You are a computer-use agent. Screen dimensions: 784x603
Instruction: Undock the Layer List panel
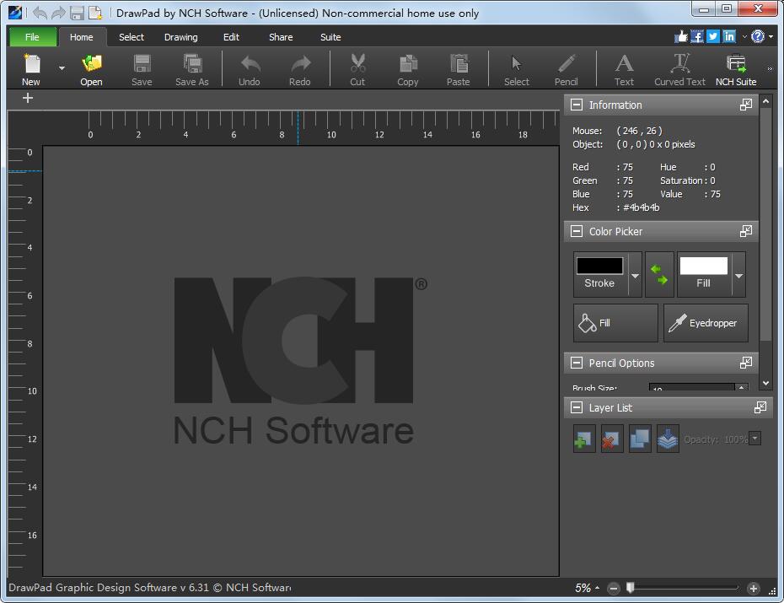pos(760,407)
